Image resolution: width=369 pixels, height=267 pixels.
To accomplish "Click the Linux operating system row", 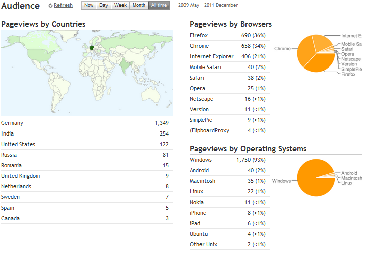I will click(x=229, y=191).
